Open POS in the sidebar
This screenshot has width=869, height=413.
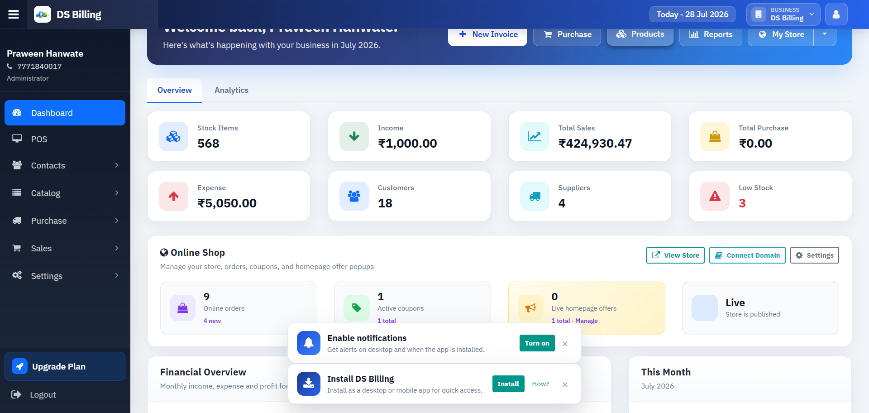(65, 139)
